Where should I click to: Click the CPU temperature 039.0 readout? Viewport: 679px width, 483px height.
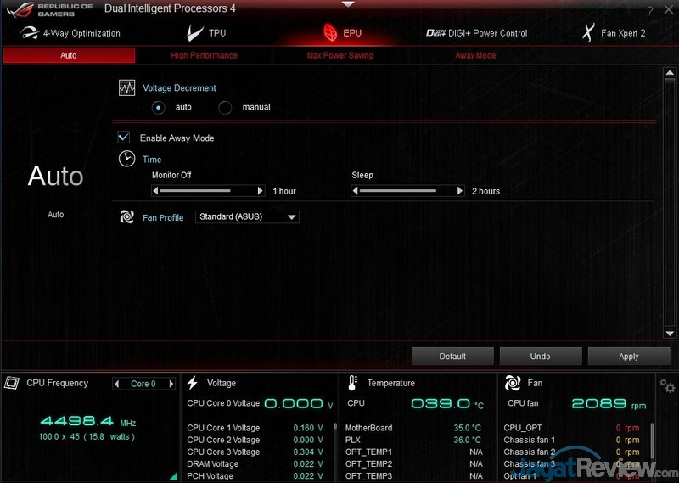[x=447, y=404]
